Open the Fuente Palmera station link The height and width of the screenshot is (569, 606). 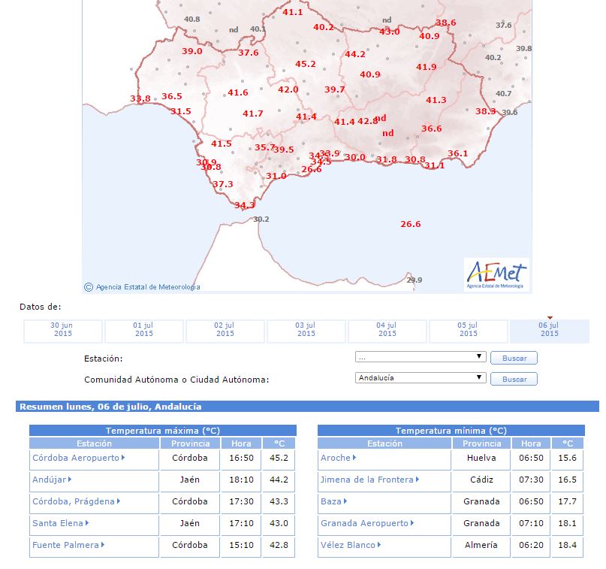(x=65, y=545)
